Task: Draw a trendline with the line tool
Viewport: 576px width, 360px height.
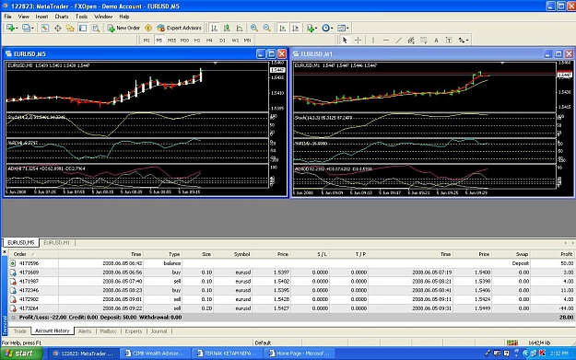Action: pyautogui.click(x=398, y=41)
